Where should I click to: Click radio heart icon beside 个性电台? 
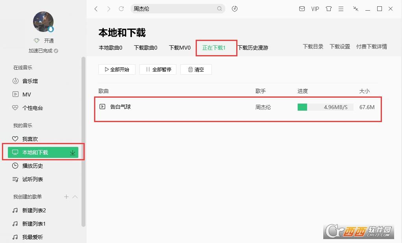point(15,108)
